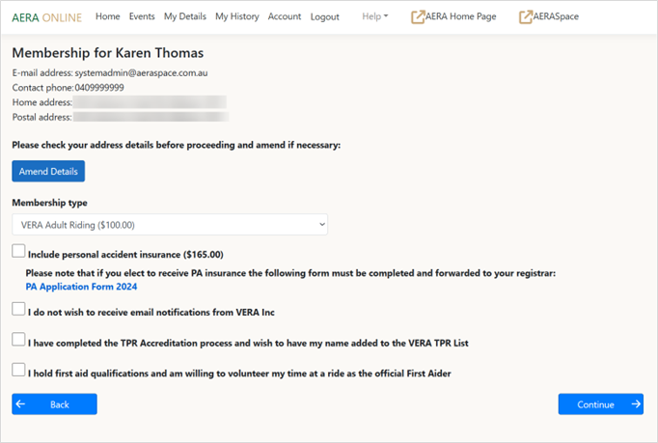Navigate to My Details
Image resolution: width=658 pixels, height=443 pixels.
[x=184, y=16]
